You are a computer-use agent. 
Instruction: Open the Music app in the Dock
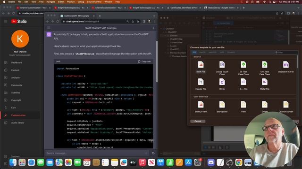coord(142,162)
